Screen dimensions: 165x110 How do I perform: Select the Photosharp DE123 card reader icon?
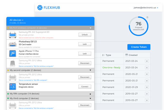point(12,44)
